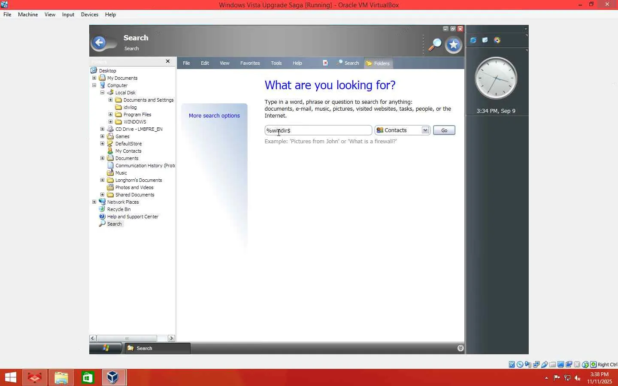Open the VirtualBox Input menu
Image resolution: width=618 pixels, height=386 pixels.
point(68,15)
